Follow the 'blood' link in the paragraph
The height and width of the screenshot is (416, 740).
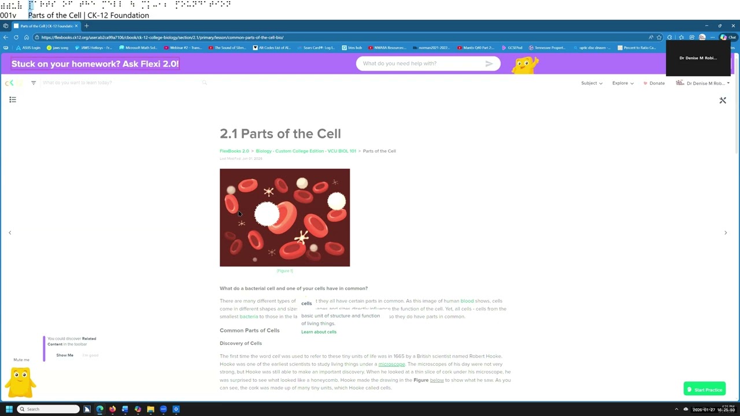[x=467, y=301]
